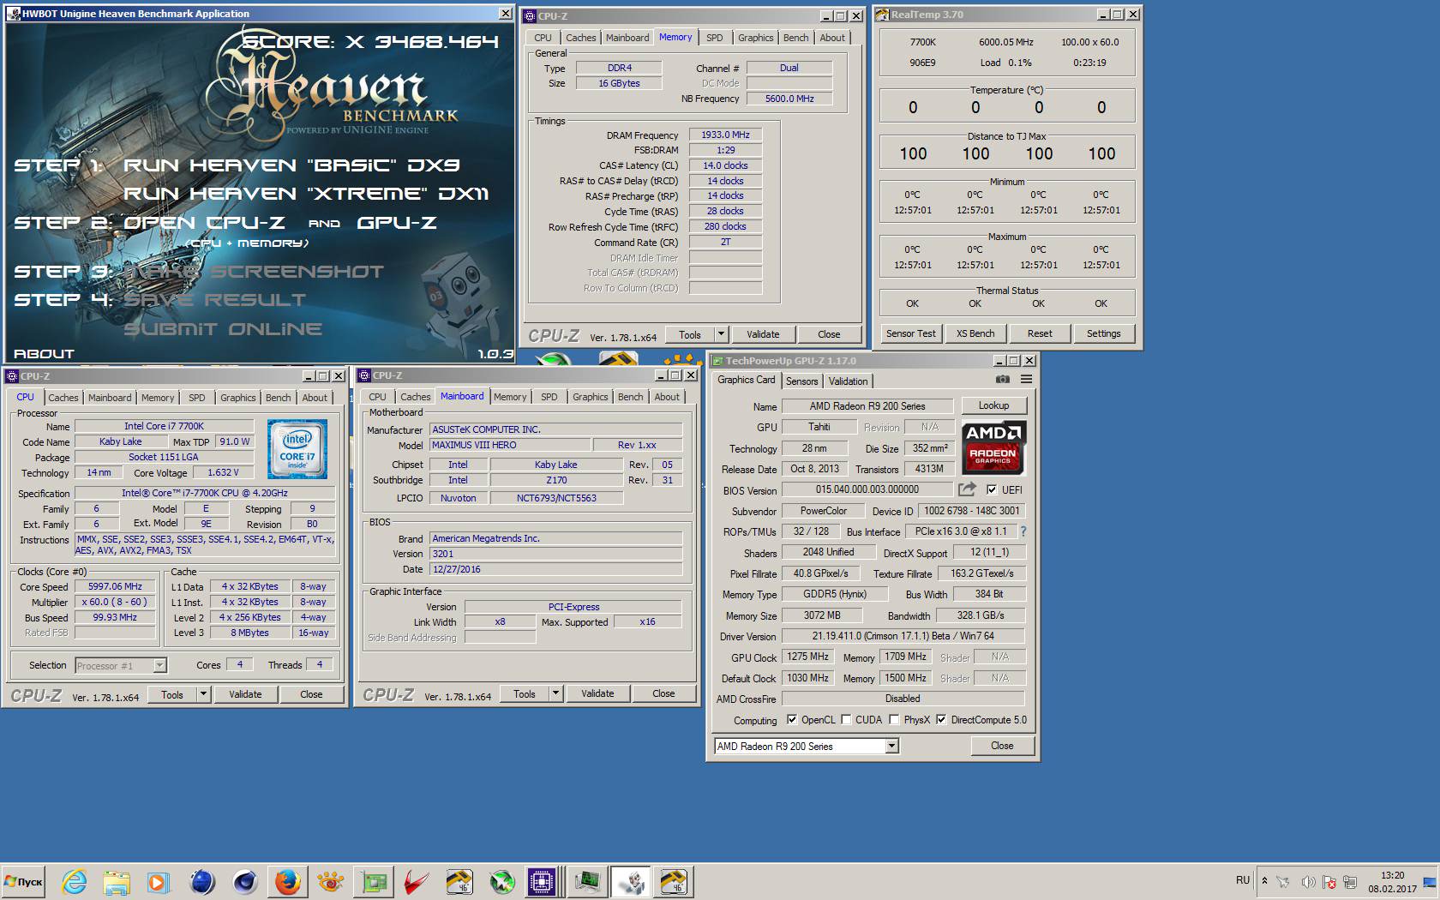Launch Windows Media Player from the taskbar
Image resolution: width=1440 pixels, height=900 pixels.
point(158,881)
